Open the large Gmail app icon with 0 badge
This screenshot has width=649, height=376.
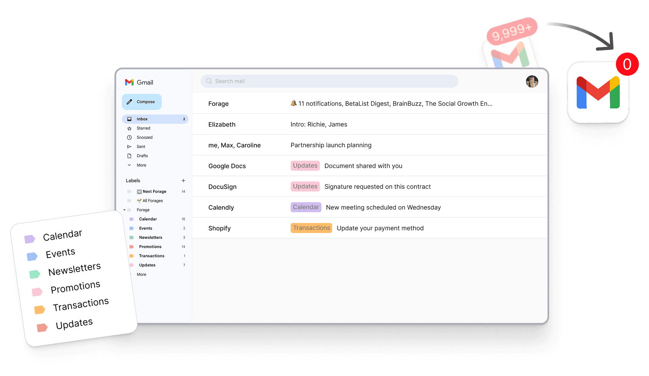pyautogui.click(x=598, y=93)
